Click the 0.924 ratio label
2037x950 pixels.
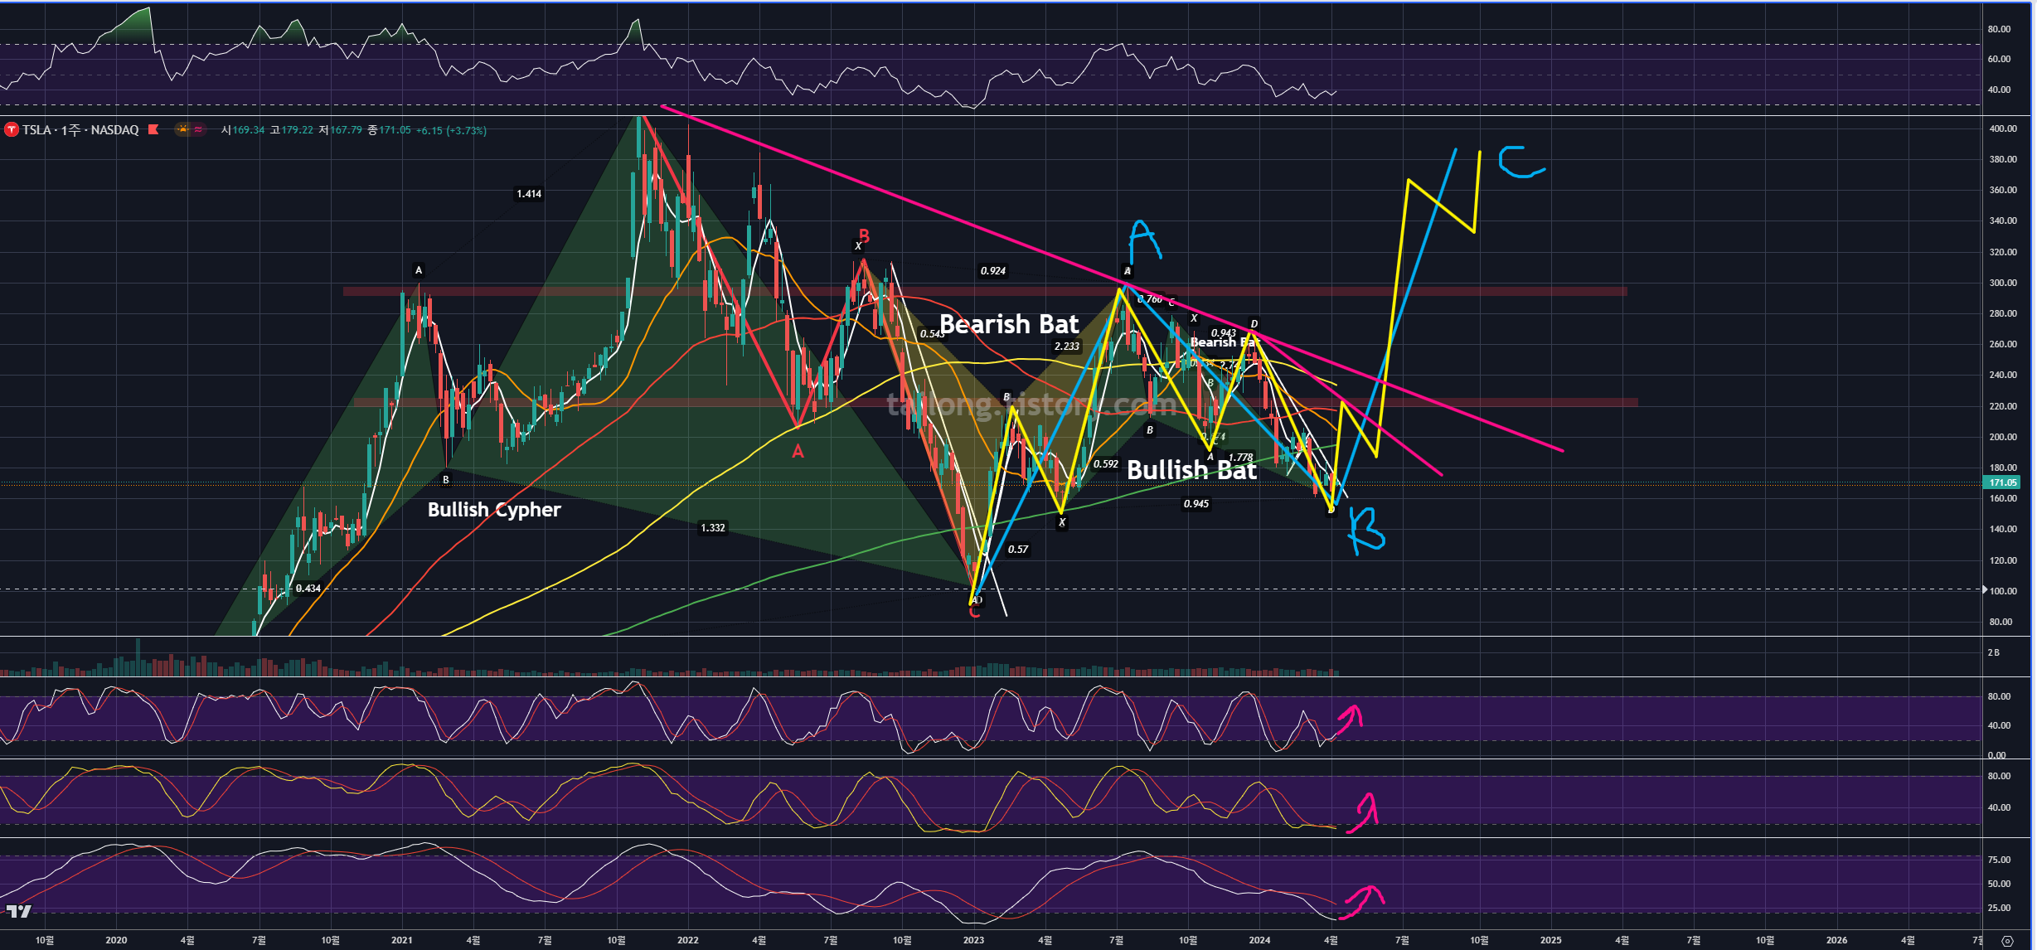[993, 271]
